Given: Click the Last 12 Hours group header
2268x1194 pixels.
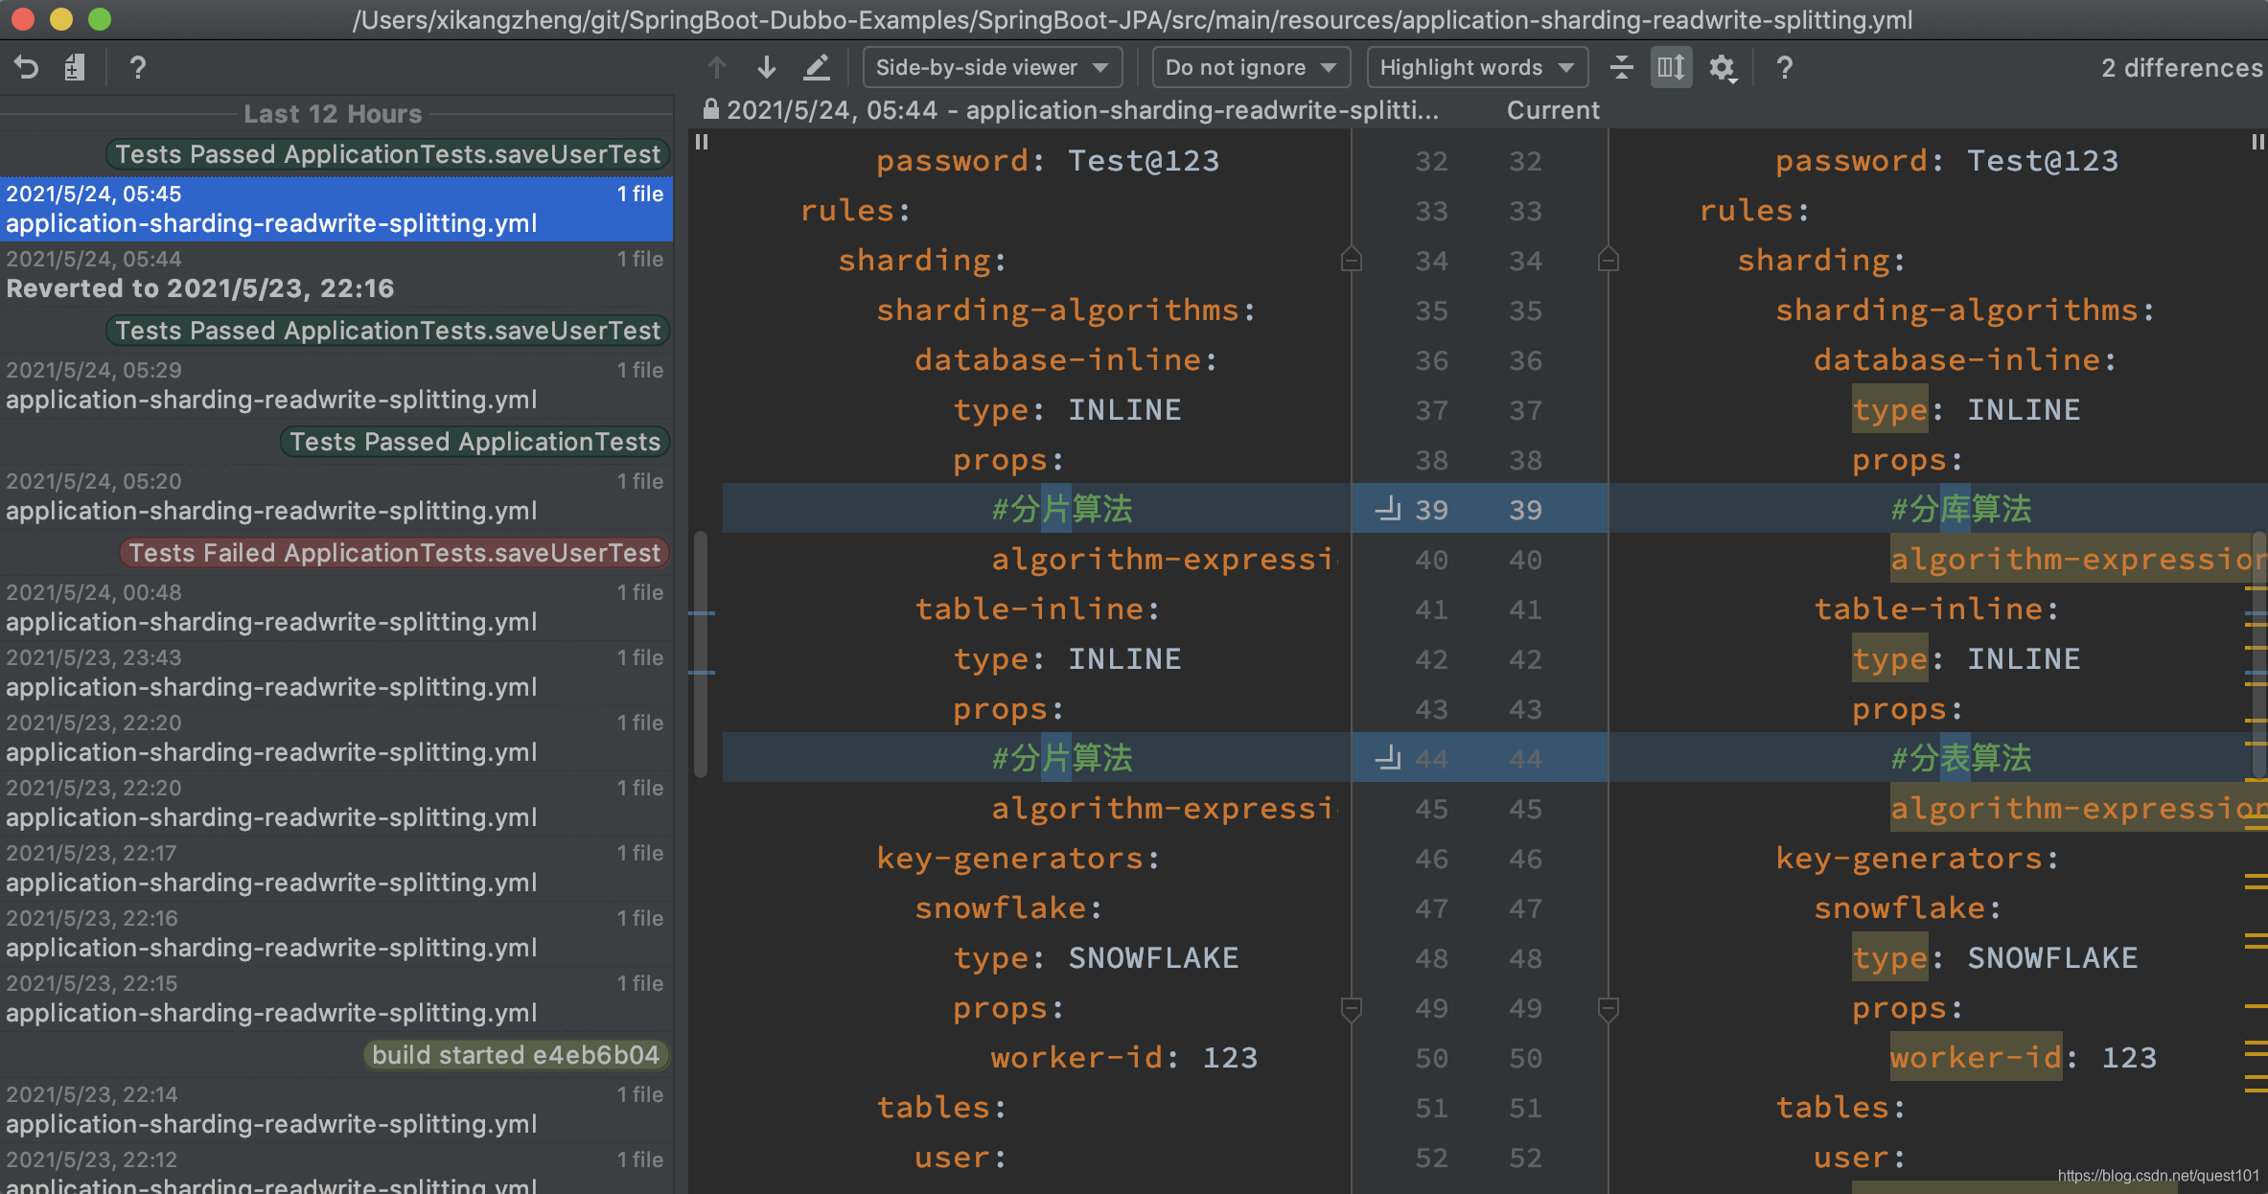Looking at the screenshot, I should point(333,113).
